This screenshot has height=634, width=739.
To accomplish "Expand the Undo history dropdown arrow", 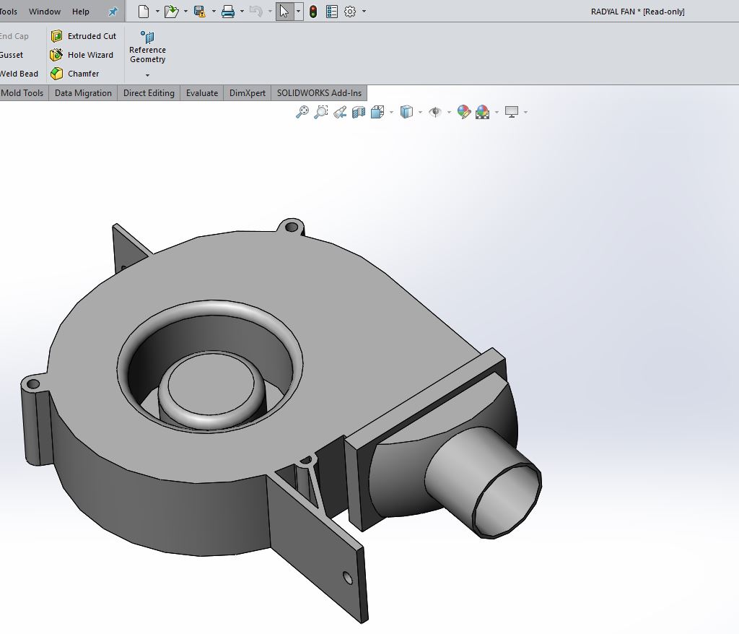I will pyautogui.click(x=270, y=12).
